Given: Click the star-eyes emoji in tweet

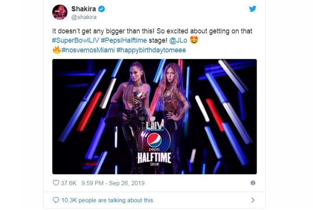Looking at the screenshot, I should (x=194, y=40).
